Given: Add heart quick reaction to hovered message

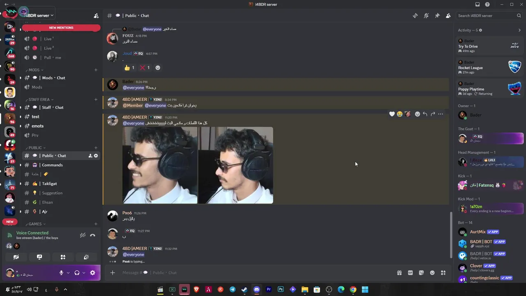Looking at the screenshot, I should click(392, 114).
